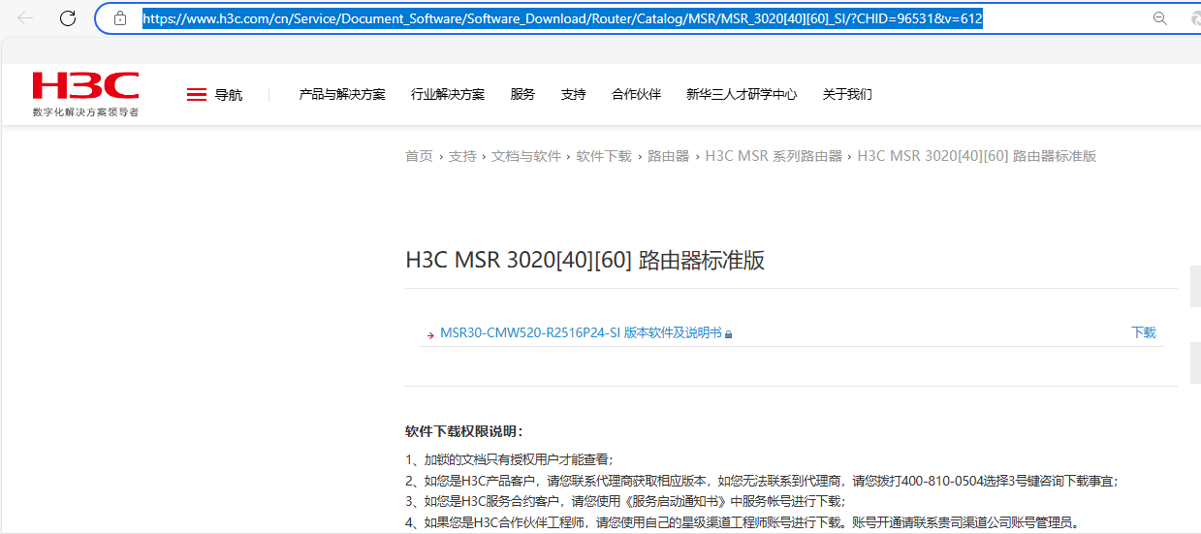Reload the page with refresh icon
The height and width of the screenshot is (534, 1201).
68,18
